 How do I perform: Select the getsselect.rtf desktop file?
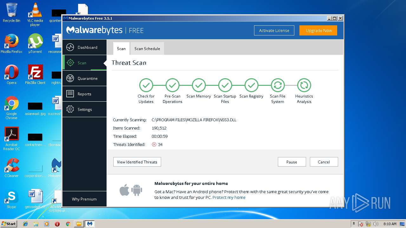coord(35,199)
